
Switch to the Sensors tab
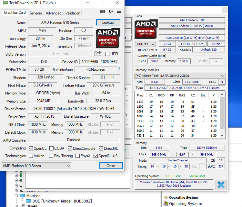point(35,13)
